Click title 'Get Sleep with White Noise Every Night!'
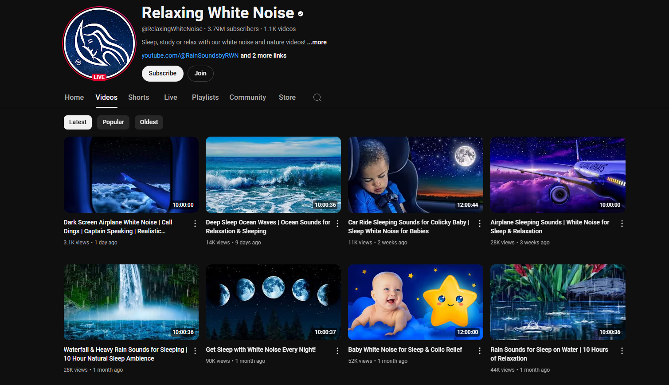This screenshot has width=669, height=385. click(261, 350)
